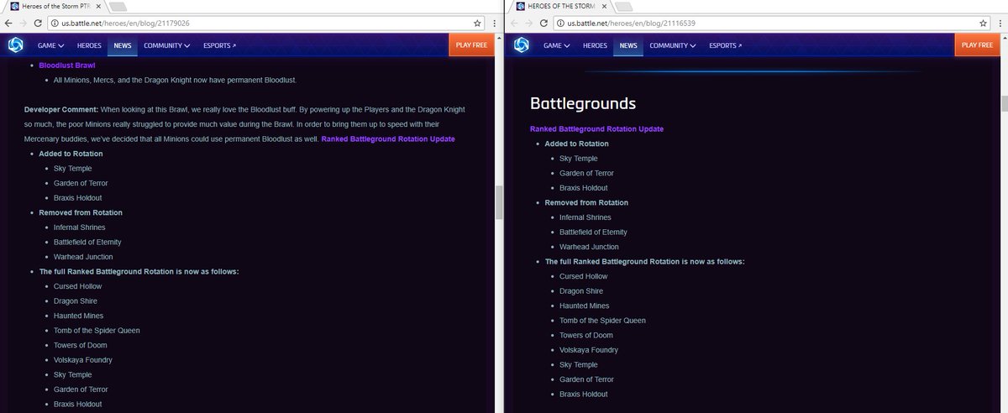Close the 'Heroes of the Storm PTR' tab

[x=98, y=6]
